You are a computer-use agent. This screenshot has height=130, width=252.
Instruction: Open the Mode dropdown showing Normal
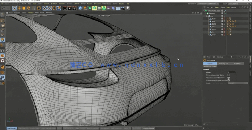(x=238, y=83)
